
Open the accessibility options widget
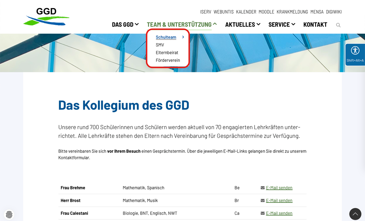(355, 54)
